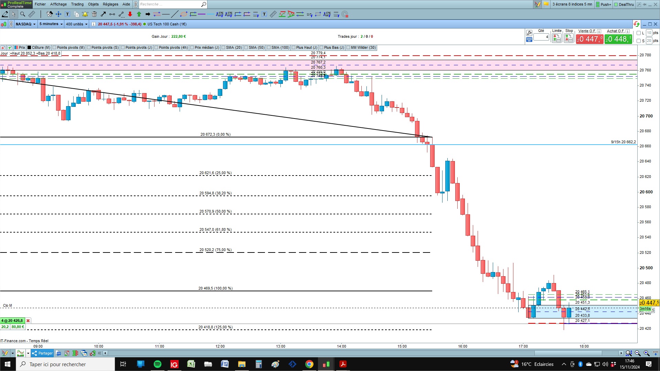Image resolution: width=660 pixels, height=371 pixels.
Task: Open the hammer and wrench object settings
Action: coord(50,14)
